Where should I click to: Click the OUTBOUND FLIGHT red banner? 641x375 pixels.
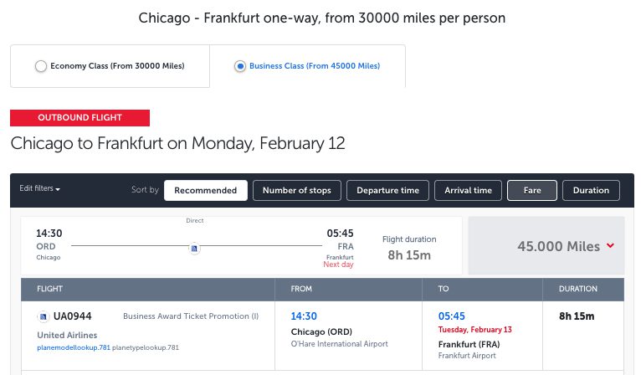click(79, 118)
